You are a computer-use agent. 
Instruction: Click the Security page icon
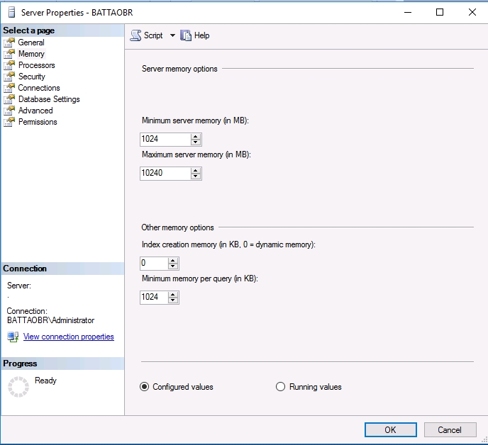coord(9,77)
